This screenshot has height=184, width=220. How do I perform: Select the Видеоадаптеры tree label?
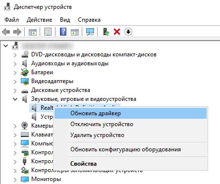(52, 81)
